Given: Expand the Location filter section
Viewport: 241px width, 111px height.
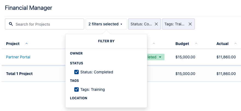Looking at the screenshot, I should click(x=78, y=98).
